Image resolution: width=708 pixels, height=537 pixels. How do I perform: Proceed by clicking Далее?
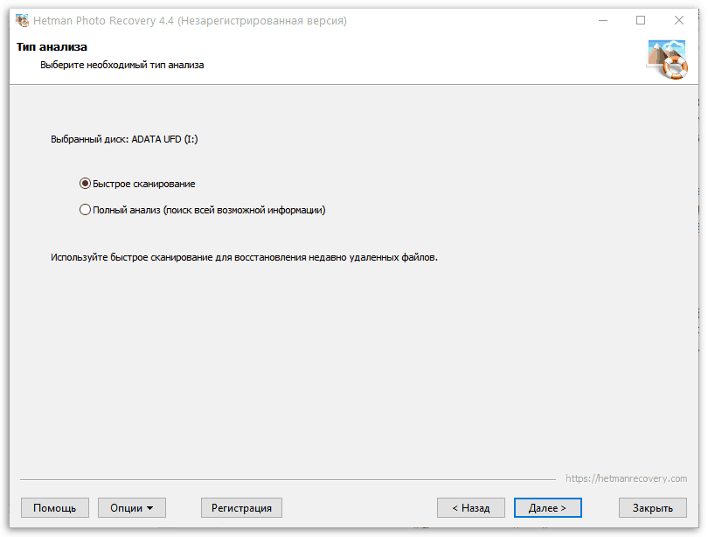[x=547, y=507]
